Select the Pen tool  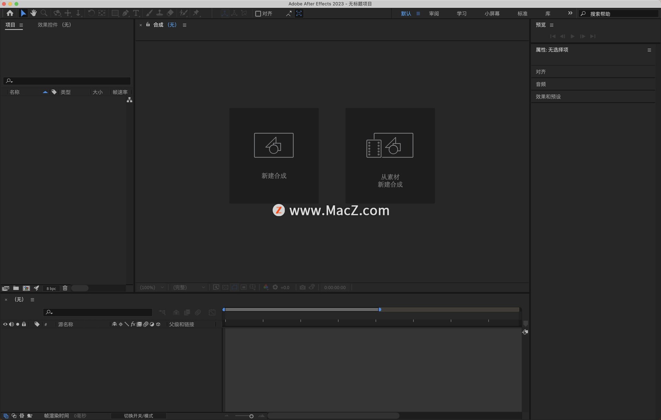(x=126, y=13)
